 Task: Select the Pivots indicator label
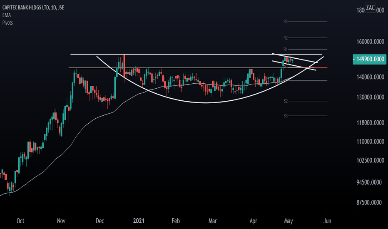7,23
